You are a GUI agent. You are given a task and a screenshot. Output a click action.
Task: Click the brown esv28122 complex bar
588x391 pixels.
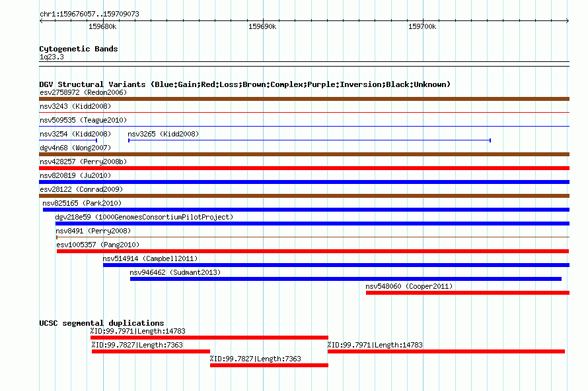tap(304, 196)
